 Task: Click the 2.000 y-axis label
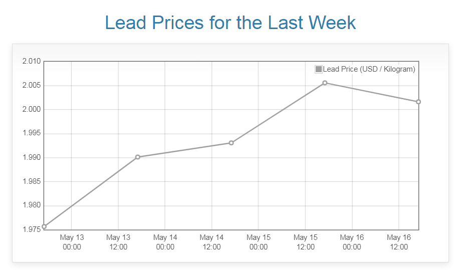31,110
